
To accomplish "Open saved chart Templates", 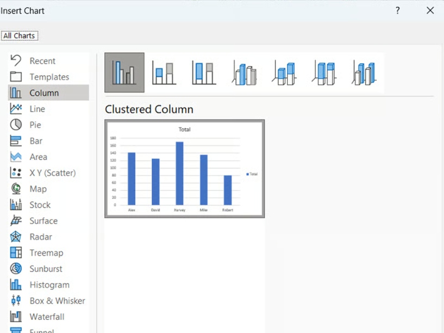I will [x=48, y=77].
